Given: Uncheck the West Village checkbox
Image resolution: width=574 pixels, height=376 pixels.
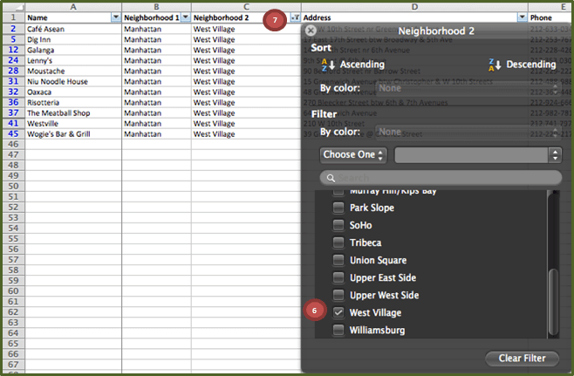Looking at the screenshot, I should click(338, 312).
